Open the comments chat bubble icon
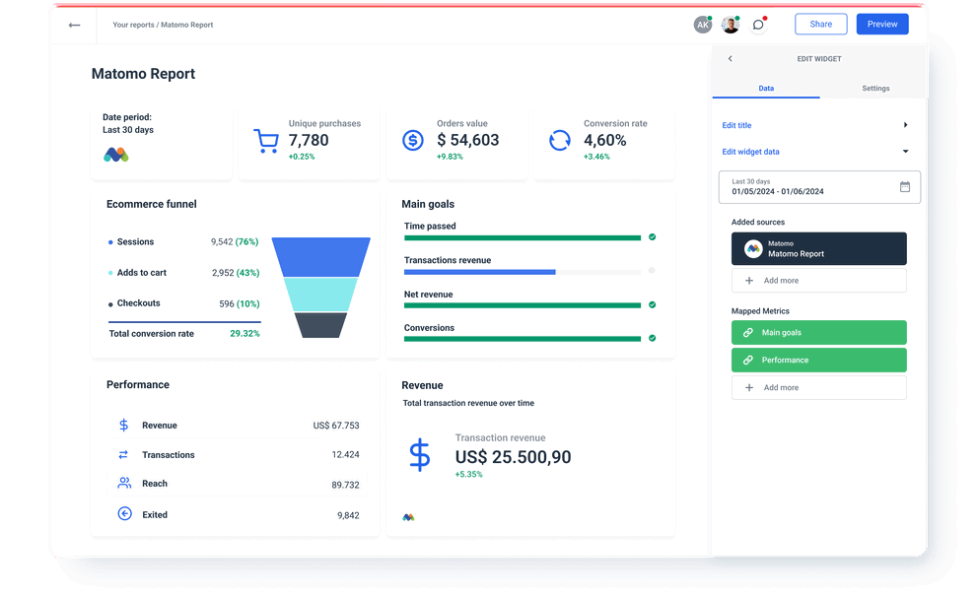The width and height of the screenshot is (978, 594). 757,25
